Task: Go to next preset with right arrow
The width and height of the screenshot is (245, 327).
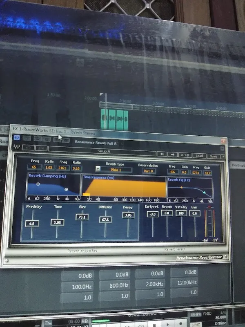Action: coord(172,155)
